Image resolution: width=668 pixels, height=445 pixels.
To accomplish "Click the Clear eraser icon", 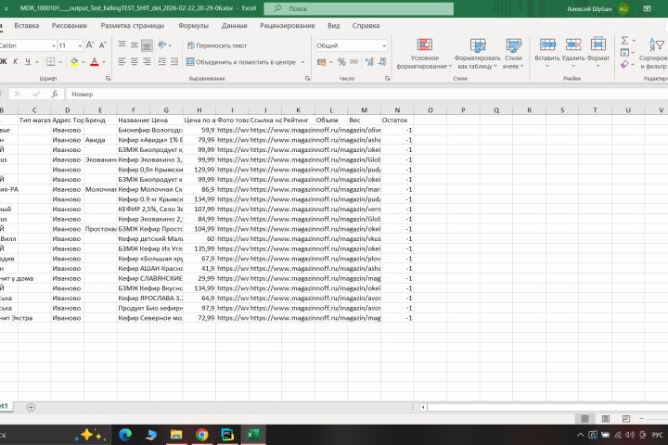I will tap(624, 64).
